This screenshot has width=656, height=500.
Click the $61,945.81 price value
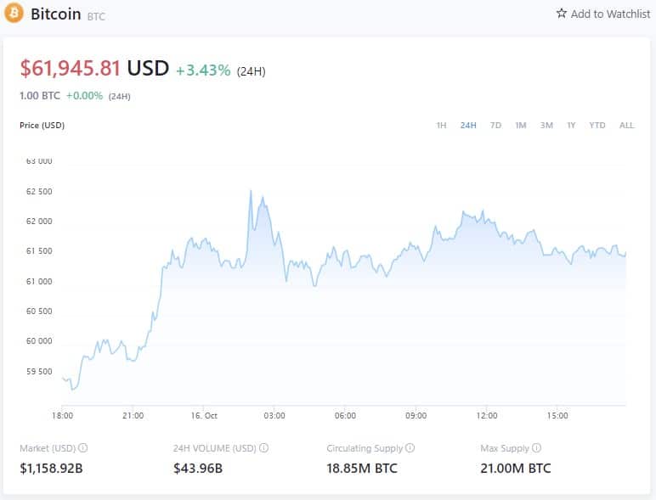71,68
